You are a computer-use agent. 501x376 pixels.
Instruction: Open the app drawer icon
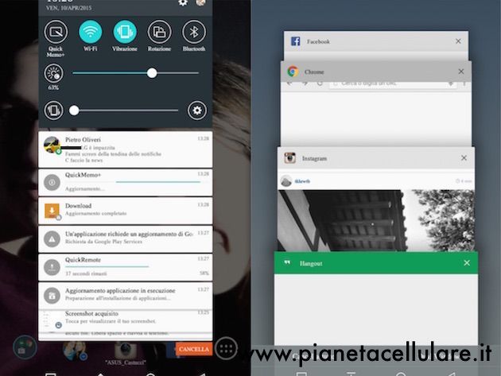point(226,348)
